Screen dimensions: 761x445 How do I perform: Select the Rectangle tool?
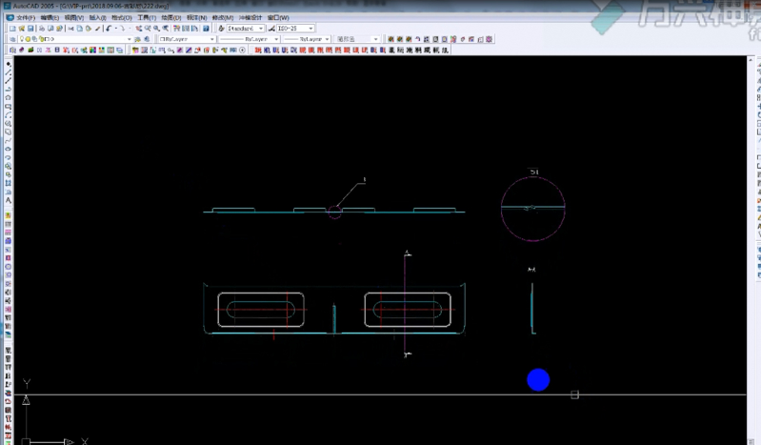click(x=9, y=107)
